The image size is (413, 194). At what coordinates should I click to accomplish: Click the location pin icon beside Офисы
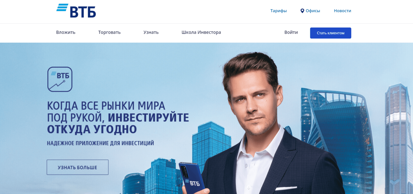pos(302,11)
